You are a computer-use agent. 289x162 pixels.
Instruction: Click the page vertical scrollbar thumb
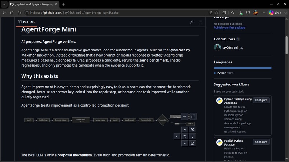coord(286,45)
